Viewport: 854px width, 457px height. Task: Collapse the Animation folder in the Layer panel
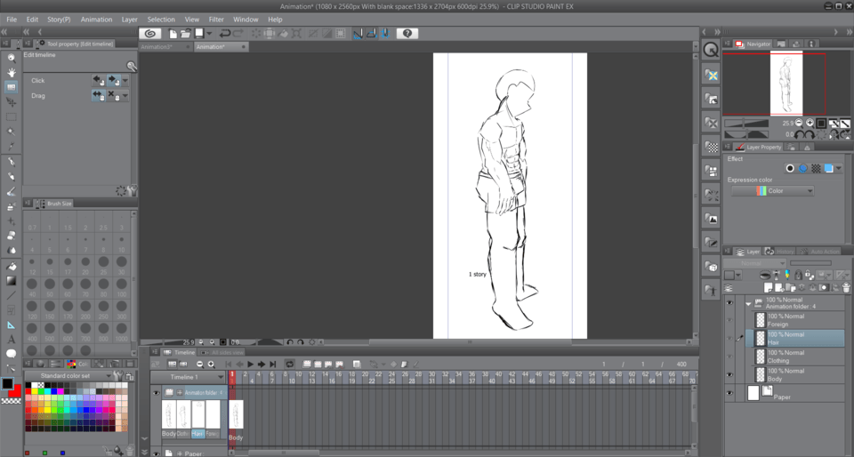(748, 303)
